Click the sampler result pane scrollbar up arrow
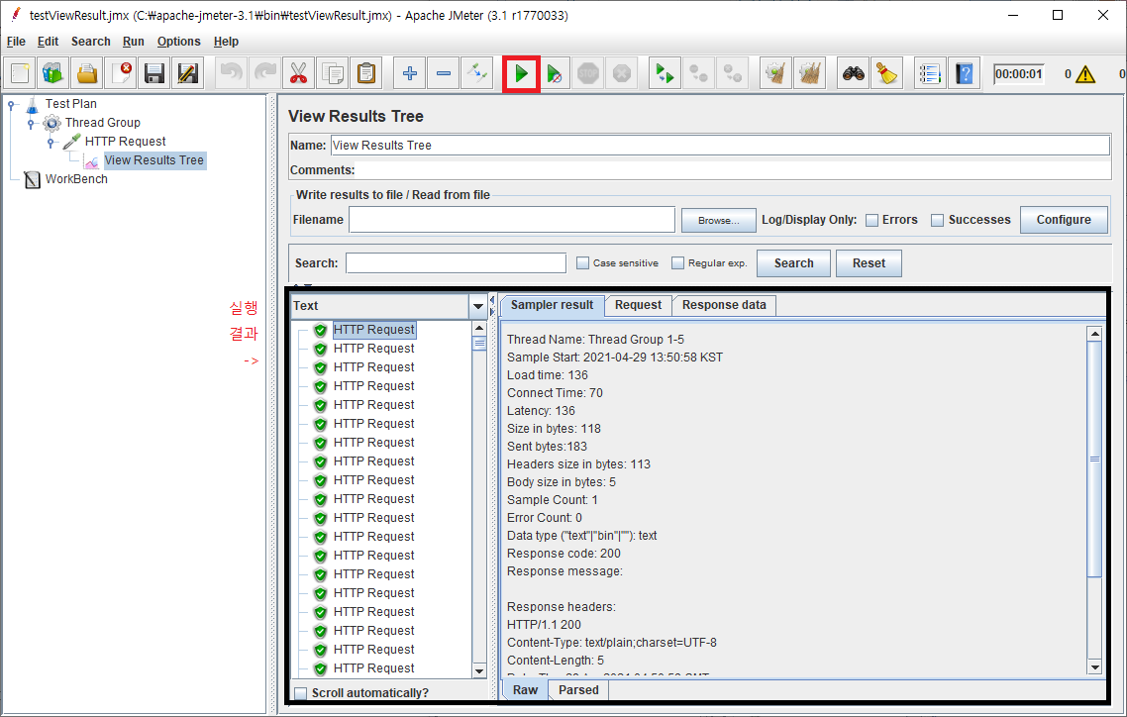The width and height of the screenshot is (1127, 717). (1094, 334)
